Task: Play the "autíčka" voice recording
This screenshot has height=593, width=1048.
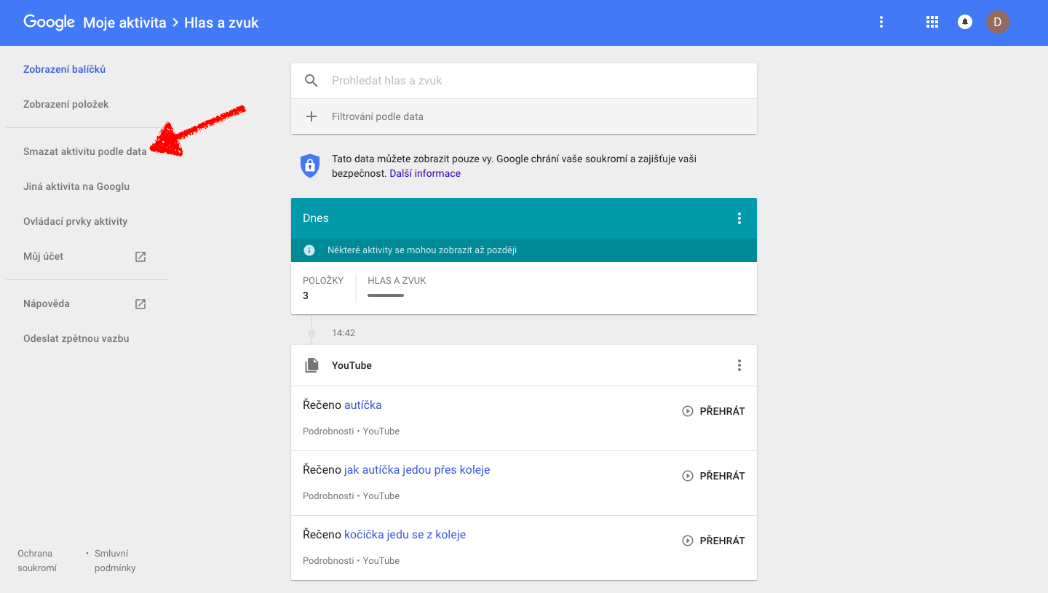Action: (x=713, y=411)
